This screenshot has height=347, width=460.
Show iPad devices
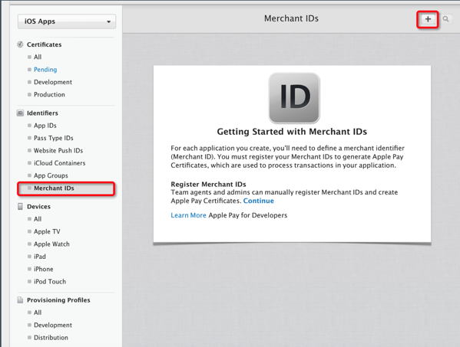pos(40,257)
